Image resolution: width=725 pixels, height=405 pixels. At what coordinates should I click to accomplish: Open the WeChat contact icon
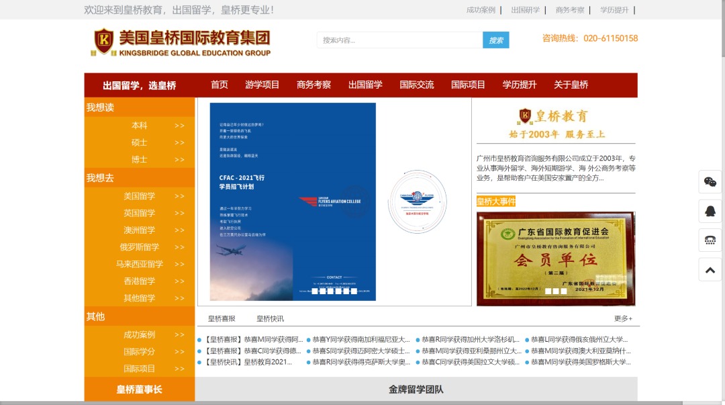(710, 182)
